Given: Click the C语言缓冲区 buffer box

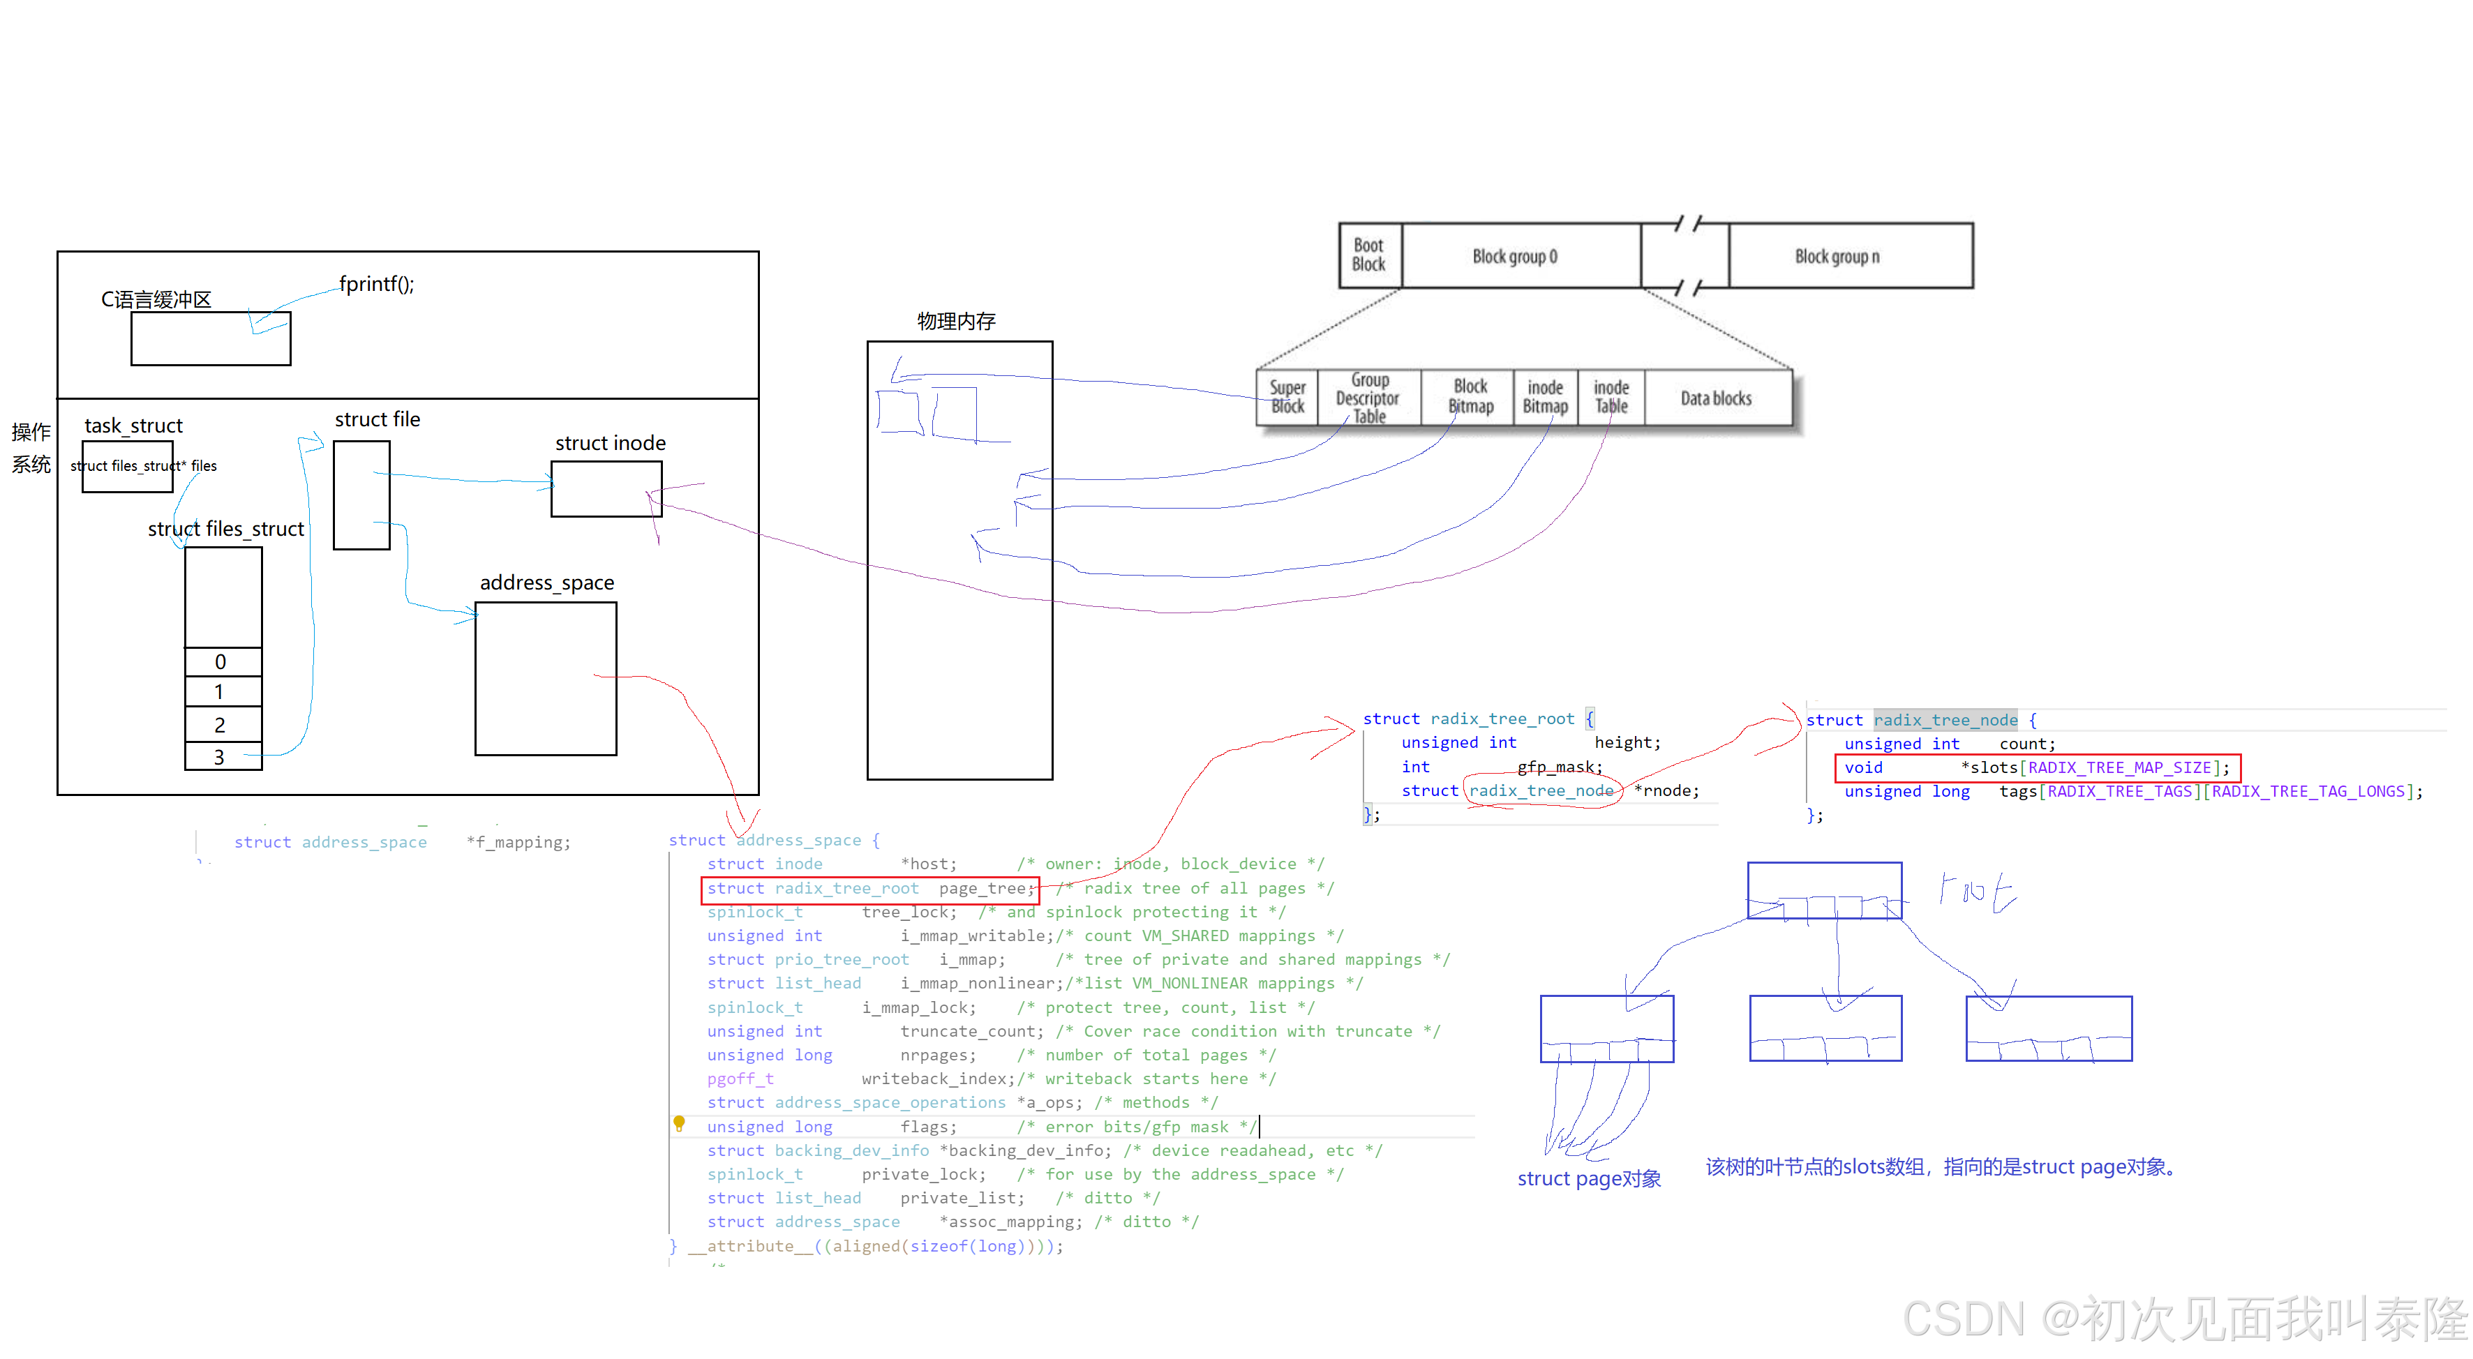Looking at the screenshot, I should [210, 339].
